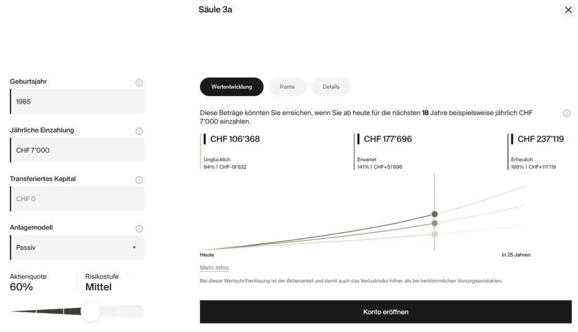Click the top Erfreulich chart marker
This screenshot has width=578, height=332.
click(x=435, y=214)
